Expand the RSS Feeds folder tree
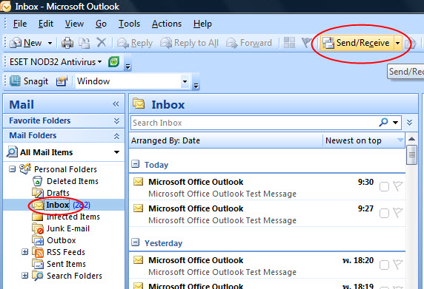Viewport: 424px width, 289px height. (24, 252)
